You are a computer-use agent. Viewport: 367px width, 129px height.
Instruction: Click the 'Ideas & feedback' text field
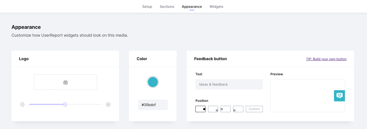tap(229, 84)
